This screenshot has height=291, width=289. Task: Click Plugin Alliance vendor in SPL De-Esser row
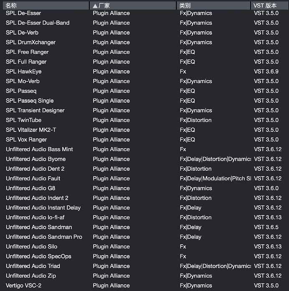coord(111,13)
